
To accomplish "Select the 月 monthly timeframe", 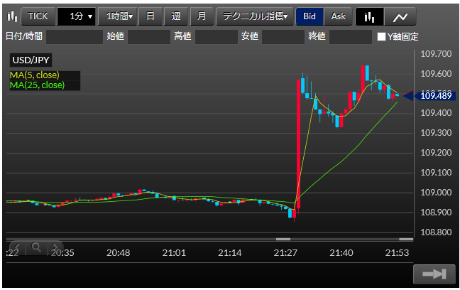I will click(202, 16).
